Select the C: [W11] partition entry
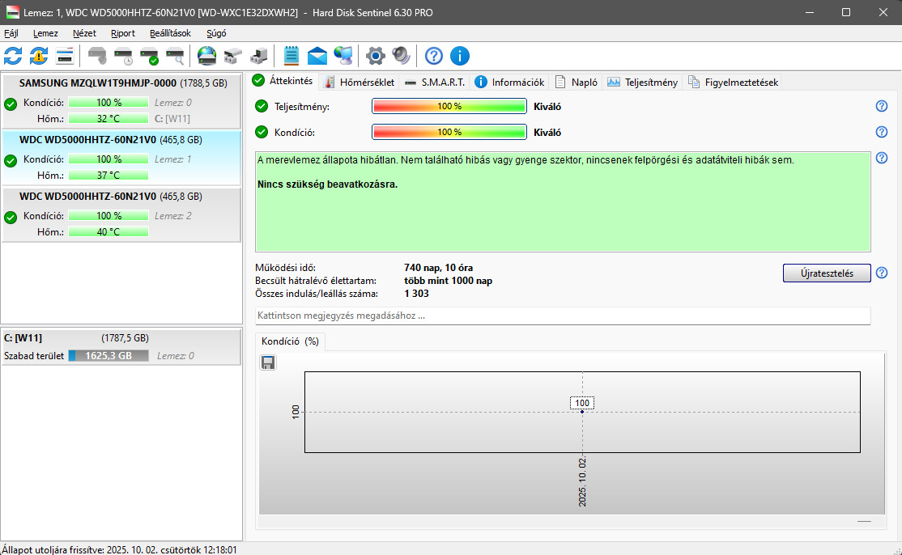Image resolution: width=902 pixels, height=555 pixels. [x=121, y=346]
